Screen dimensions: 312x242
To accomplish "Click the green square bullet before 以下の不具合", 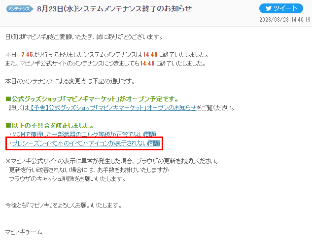I will point(8,125).
